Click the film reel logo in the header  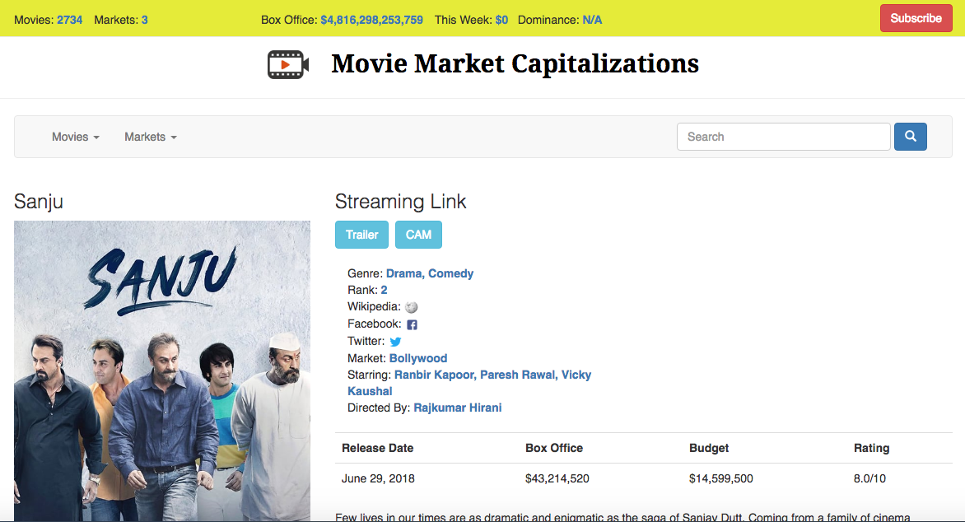[x=287, y=63]
